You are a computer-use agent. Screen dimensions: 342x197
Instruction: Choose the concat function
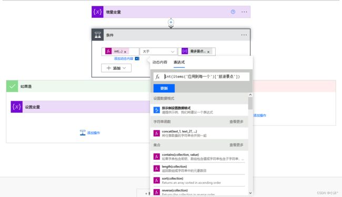pyautogui.click(x=199, y=133)
